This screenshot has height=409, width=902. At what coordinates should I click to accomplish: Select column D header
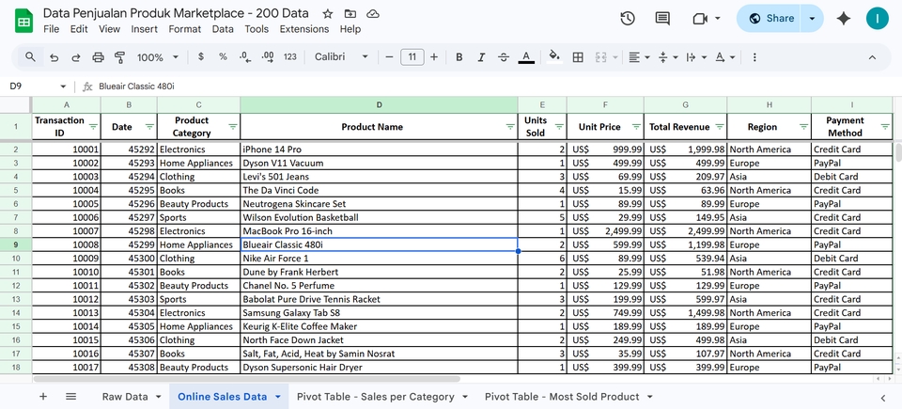(x=379, y=105)
